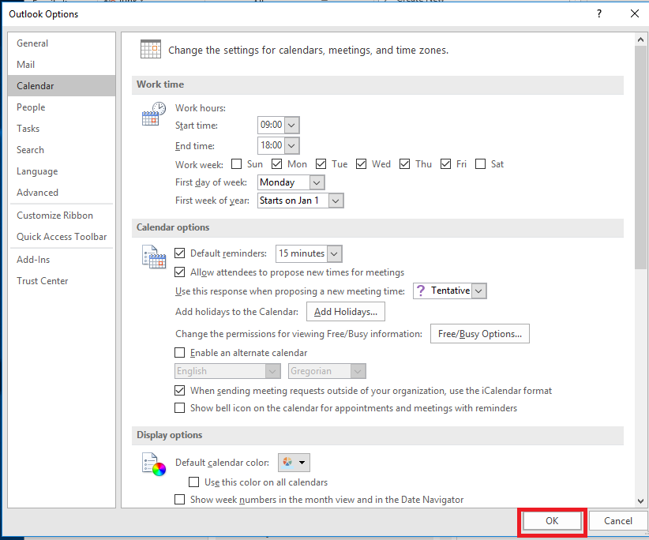Select the Tasks category
The height and width of the screenshot is (540, 649).
62,129
